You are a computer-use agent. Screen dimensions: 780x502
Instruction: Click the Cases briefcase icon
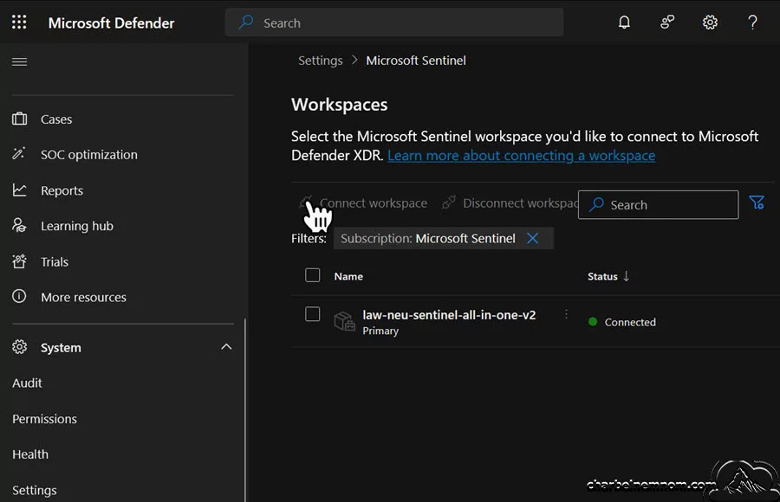coord(19,119)
